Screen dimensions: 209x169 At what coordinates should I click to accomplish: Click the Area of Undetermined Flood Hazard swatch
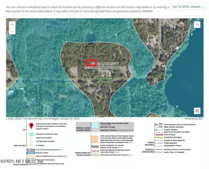[x=31, y=156]
